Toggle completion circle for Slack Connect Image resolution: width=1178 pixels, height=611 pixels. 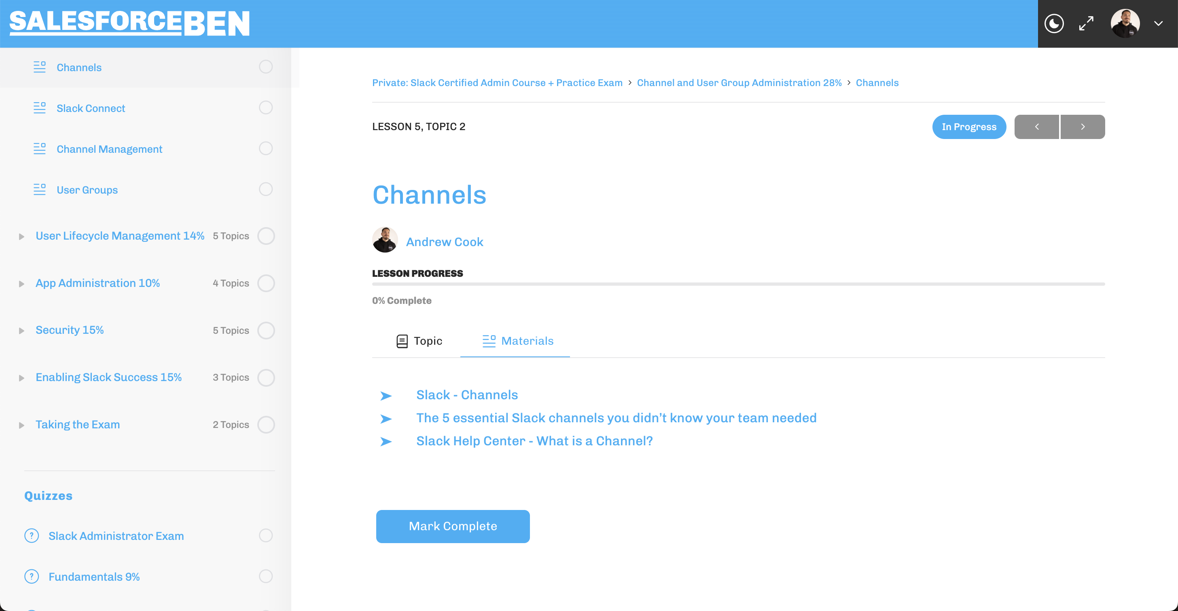[266, 107]
